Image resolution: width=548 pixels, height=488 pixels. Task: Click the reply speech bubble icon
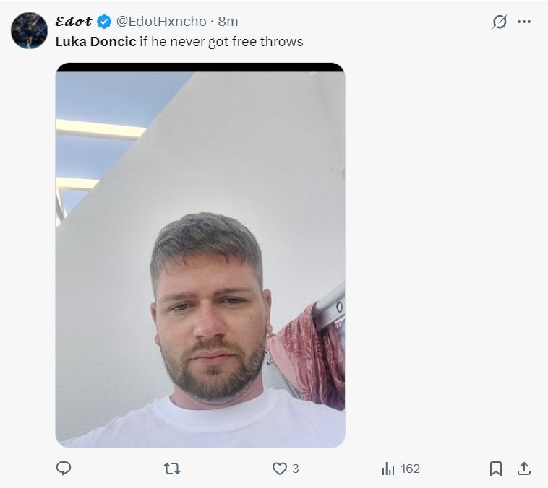(64, 468)
